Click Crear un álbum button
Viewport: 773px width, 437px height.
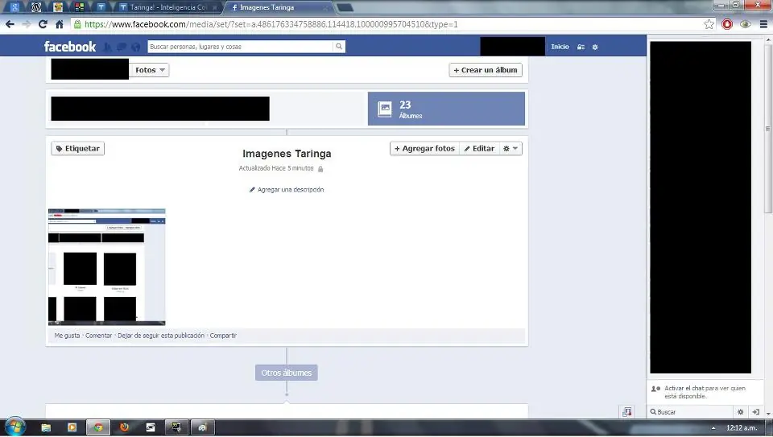(486, 70)
